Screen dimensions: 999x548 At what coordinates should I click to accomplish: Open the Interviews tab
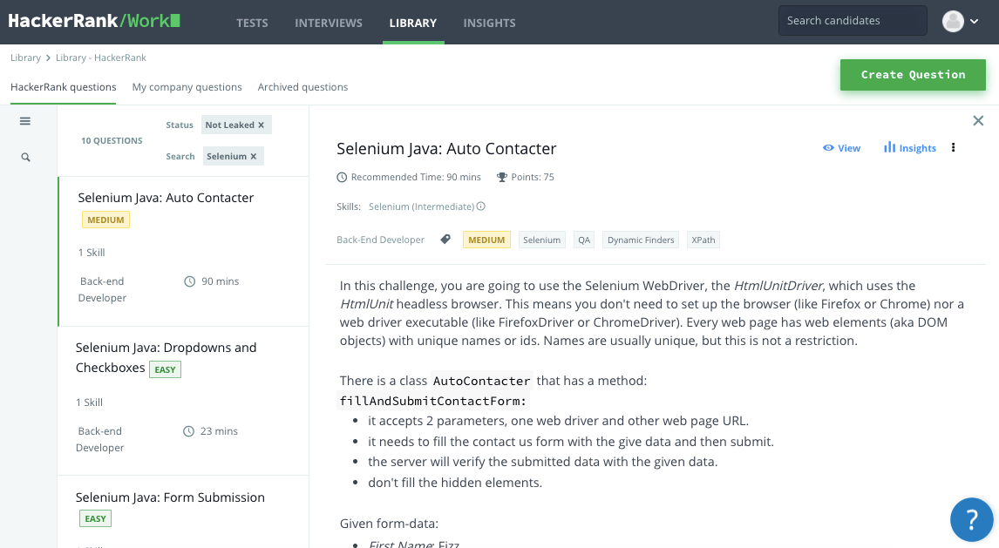[x=328, y=23]
